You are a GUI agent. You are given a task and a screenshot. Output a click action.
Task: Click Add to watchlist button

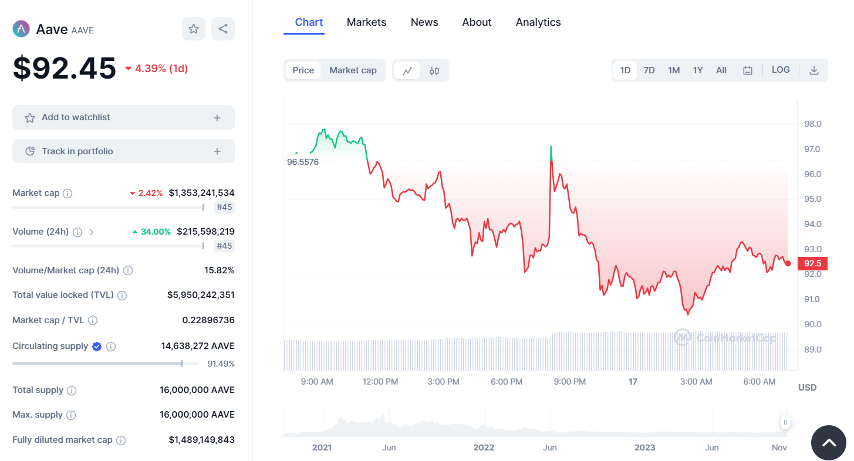123,117
